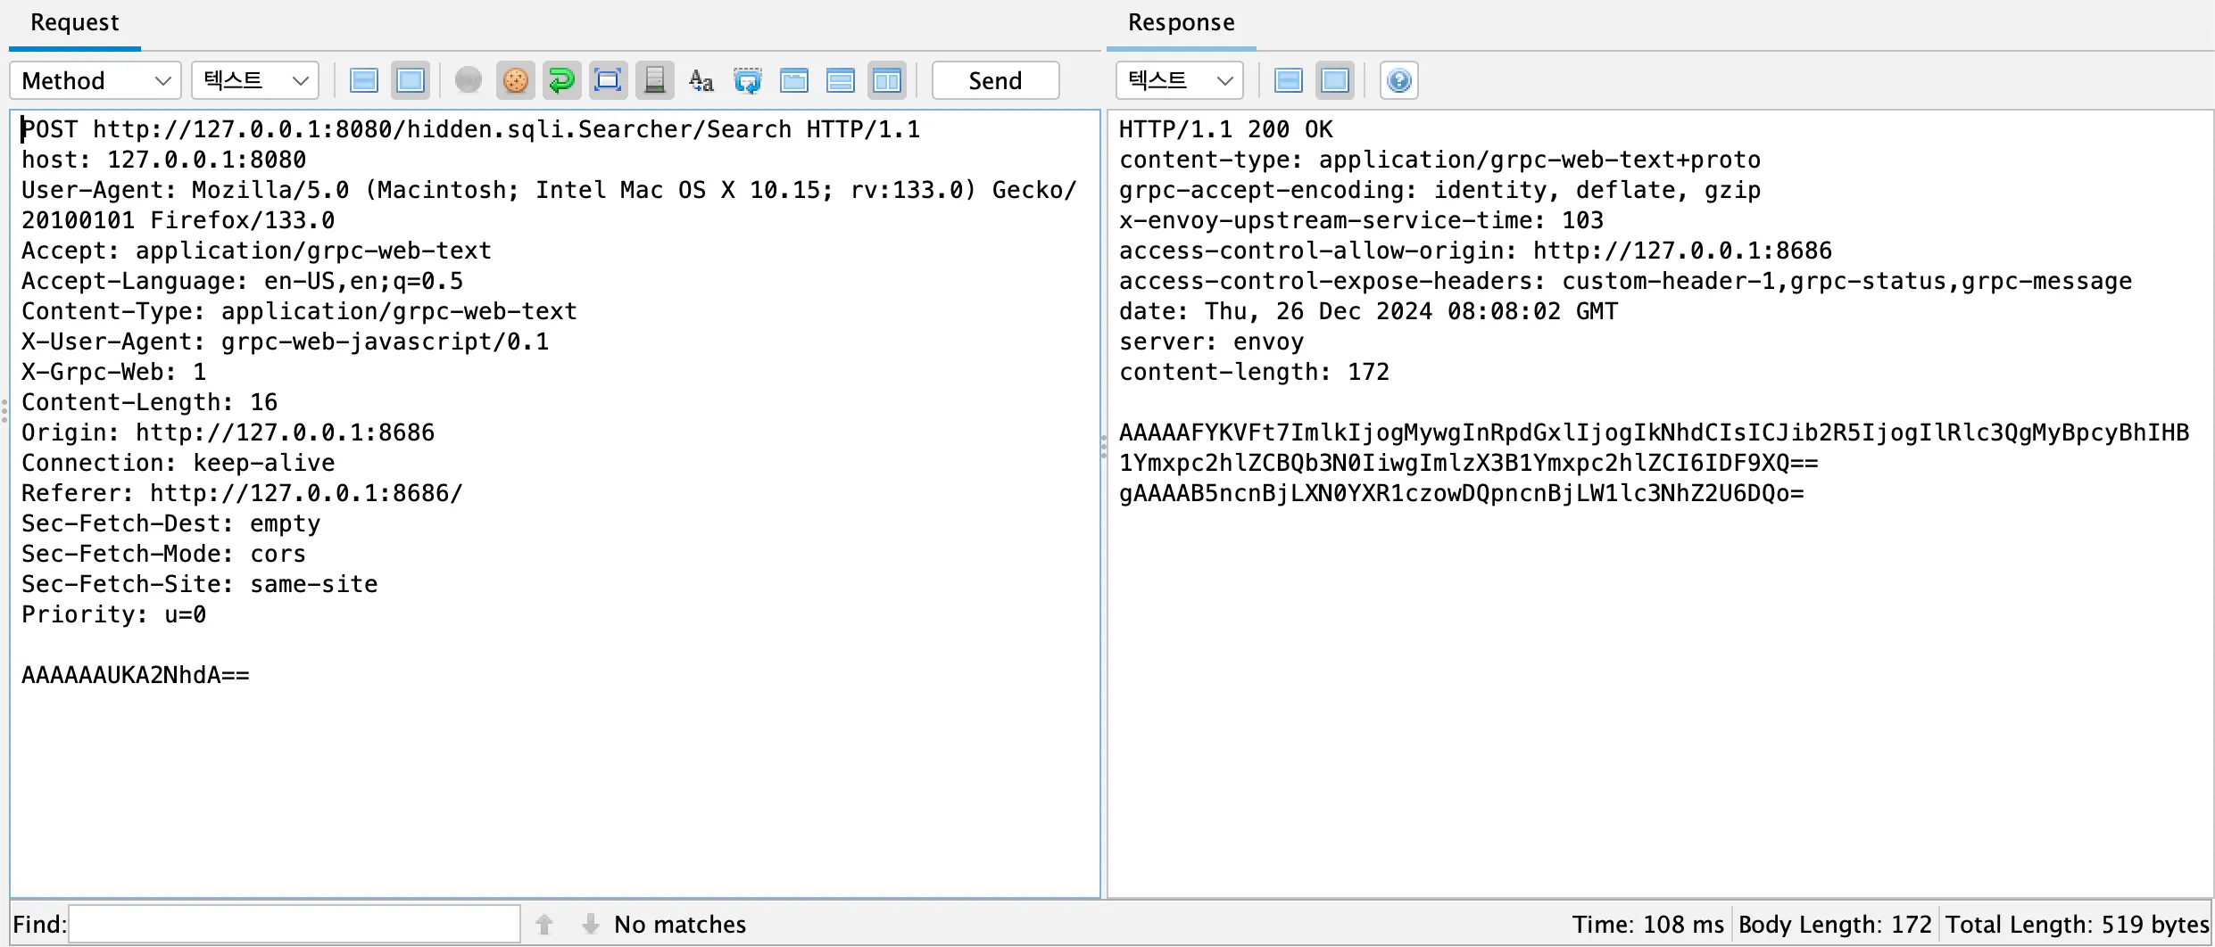Open the response 텍스트 format dropdown

(x=1178, y=79)
